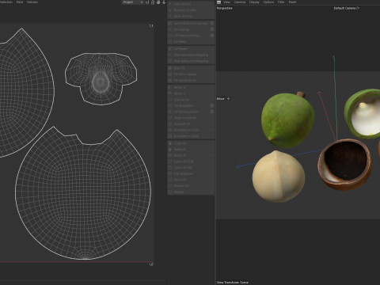Select the brown open shell model
The width and height of the screenshot is (380, 285).
(345, 164)
